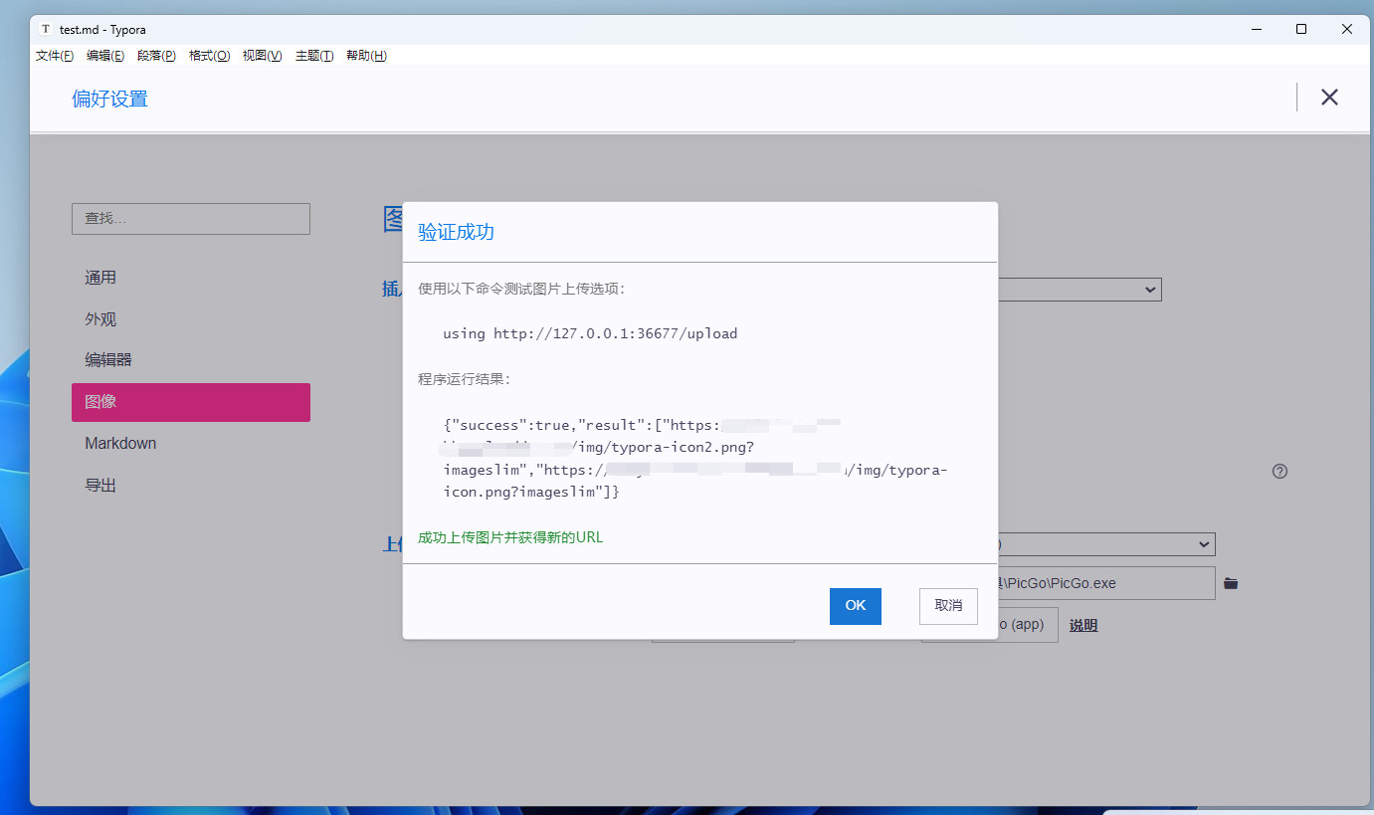1374x815 pixels.
Task: Expand the upload service dropdown above PicGo path
Action: tap(1106, 544)
